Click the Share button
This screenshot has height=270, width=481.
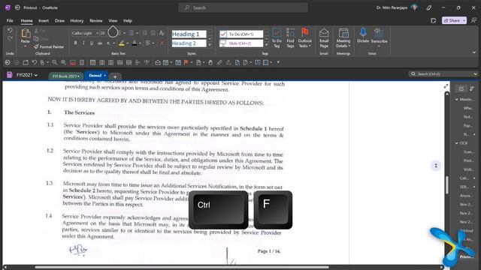point(452,20)
